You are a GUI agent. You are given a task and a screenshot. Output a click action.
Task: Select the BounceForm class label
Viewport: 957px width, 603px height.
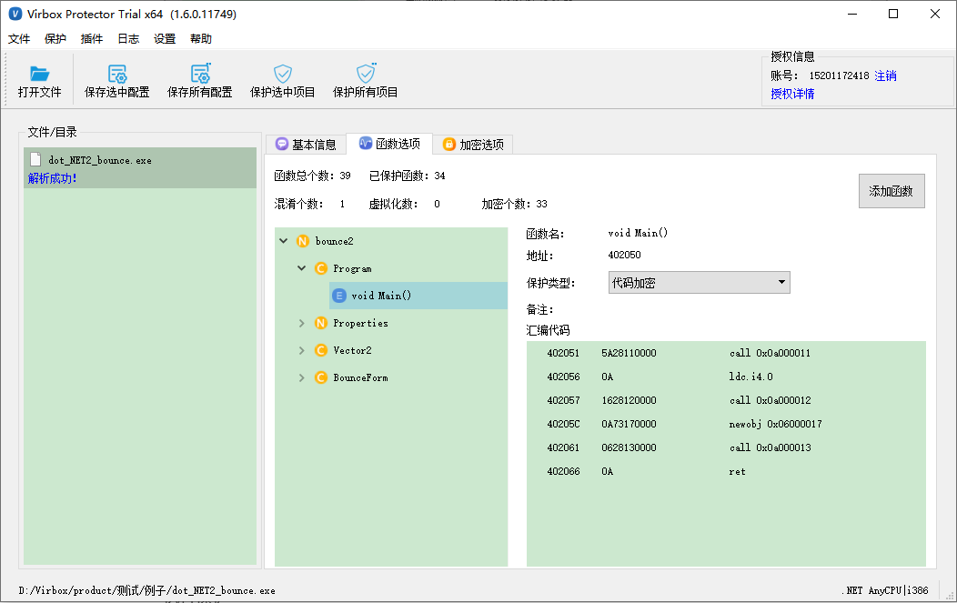point(360,377)
